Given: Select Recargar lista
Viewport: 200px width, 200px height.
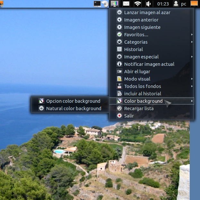Looking at the screenshot, I should coord(152,109).
